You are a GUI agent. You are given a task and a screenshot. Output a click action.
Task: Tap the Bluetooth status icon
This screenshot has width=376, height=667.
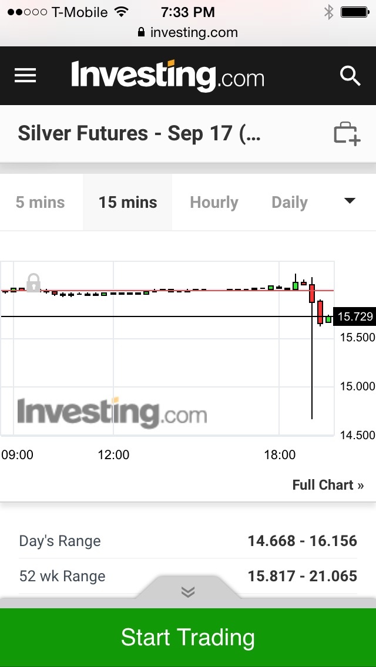coord(329,12)
